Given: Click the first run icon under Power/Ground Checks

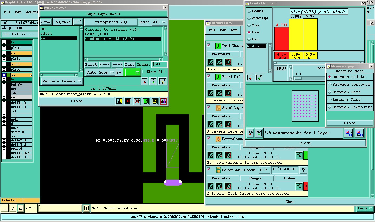Looking at the screenshot, I should 210,155.
